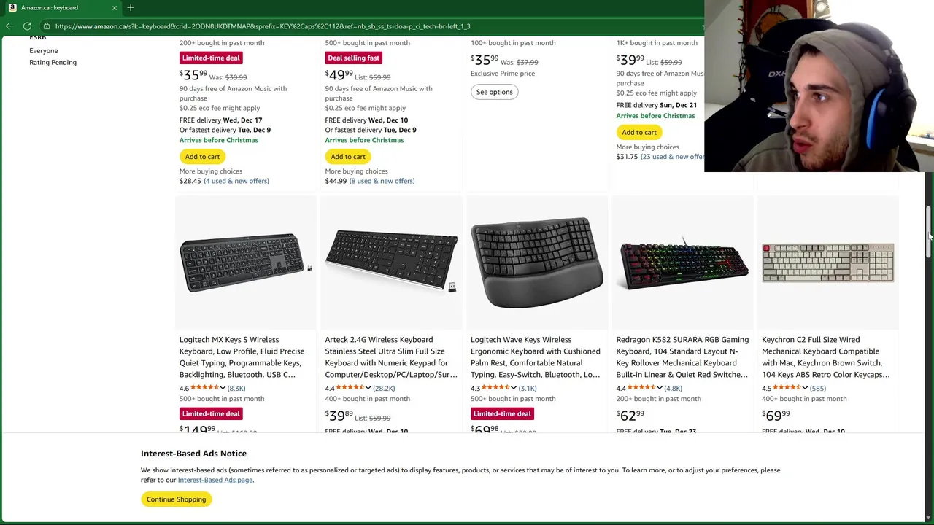Image resolution: width=934 pixels, height=525 pixels.
Task: Add the $49.99 keyboard to cart
Action: click(348, 157)
